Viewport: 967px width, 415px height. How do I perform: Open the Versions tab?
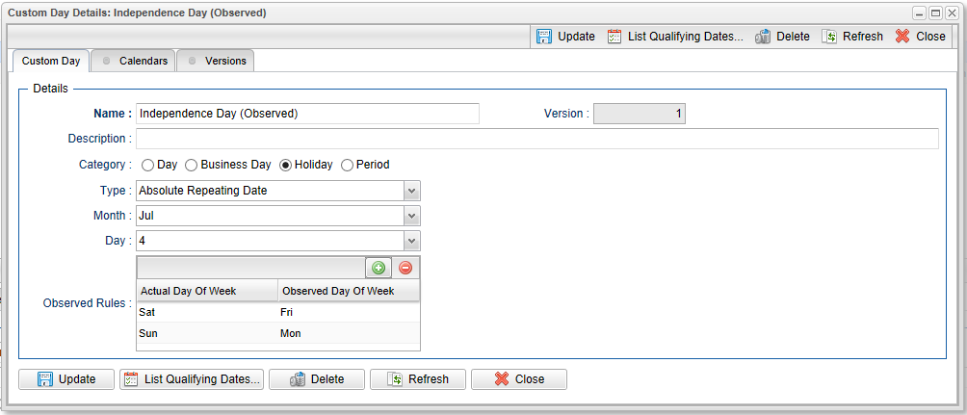pyautogui.click(x=217, y=61)
